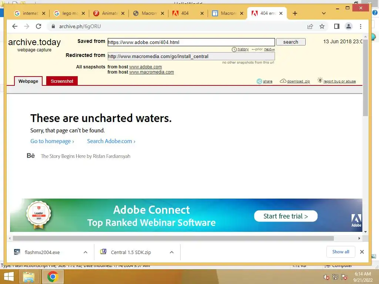Screen dimensions: 379x284
Task: Open File Explorer from the taskbar
Action: (29, 277)
